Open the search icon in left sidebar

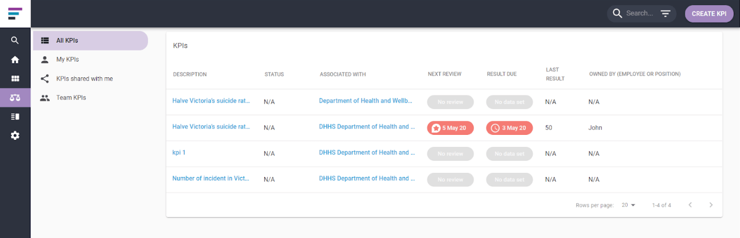pos(15,40)
